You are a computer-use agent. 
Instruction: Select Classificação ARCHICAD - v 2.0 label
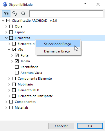click(x=35, y=21)
